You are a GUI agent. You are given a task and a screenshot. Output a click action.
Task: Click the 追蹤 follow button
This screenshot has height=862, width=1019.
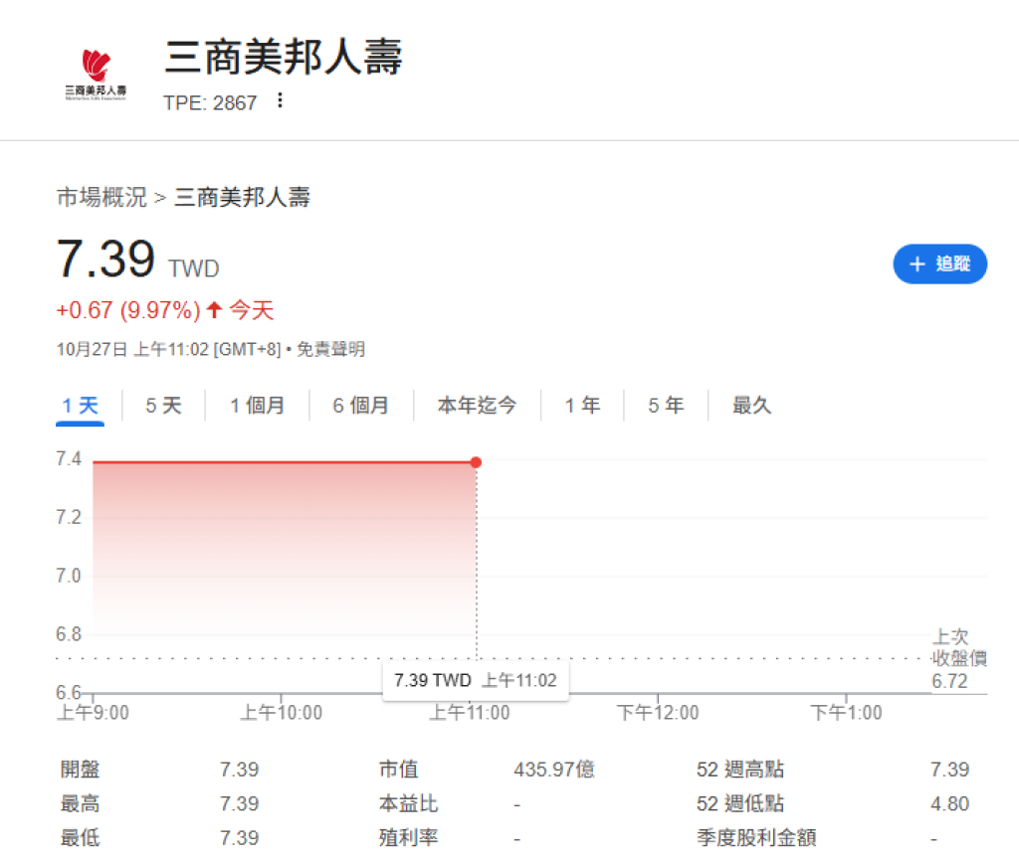pyautogui.click(x=939, y=263)
